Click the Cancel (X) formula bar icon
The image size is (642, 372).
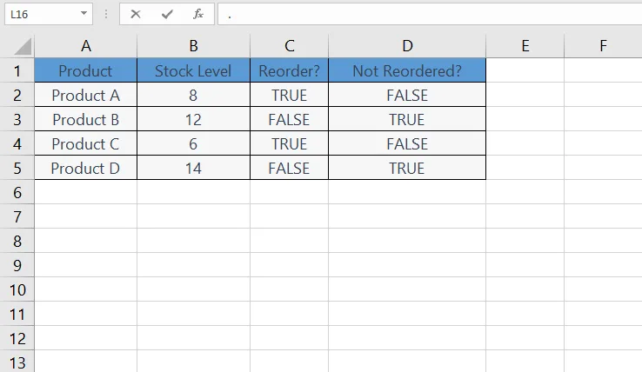click(136, 14)
